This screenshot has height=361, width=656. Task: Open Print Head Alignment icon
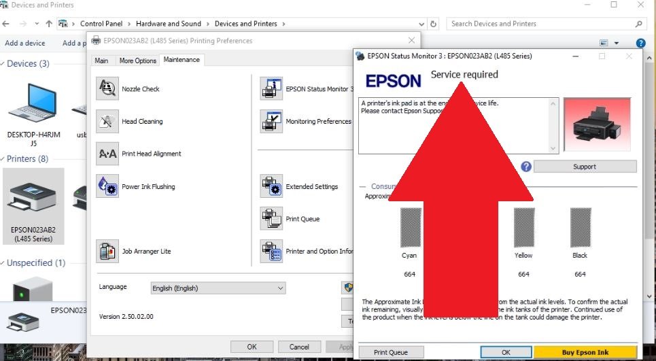point(107,154)
